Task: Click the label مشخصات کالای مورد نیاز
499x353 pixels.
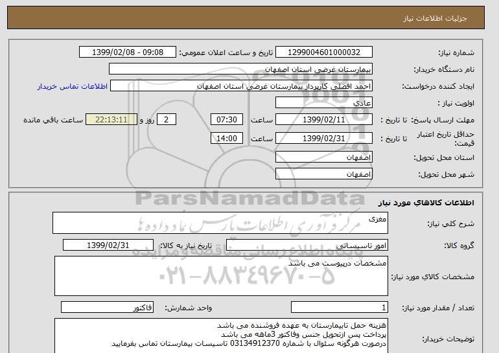Action: click(433, 277)
